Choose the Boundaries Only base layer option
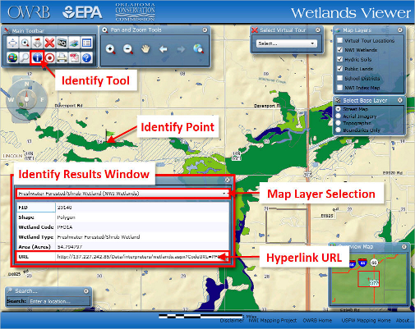 point(339,130)
